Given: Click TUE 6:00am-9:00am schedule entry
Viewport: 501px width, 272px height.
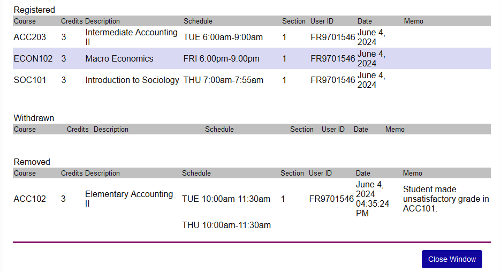Looking at the screenshot, I should click(x=223, y=37).
